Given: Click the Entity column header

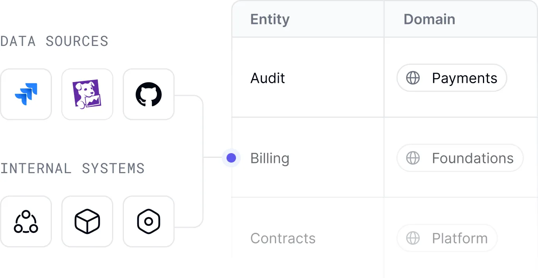Looking at the screenshot, I should [x=270, y=19].
